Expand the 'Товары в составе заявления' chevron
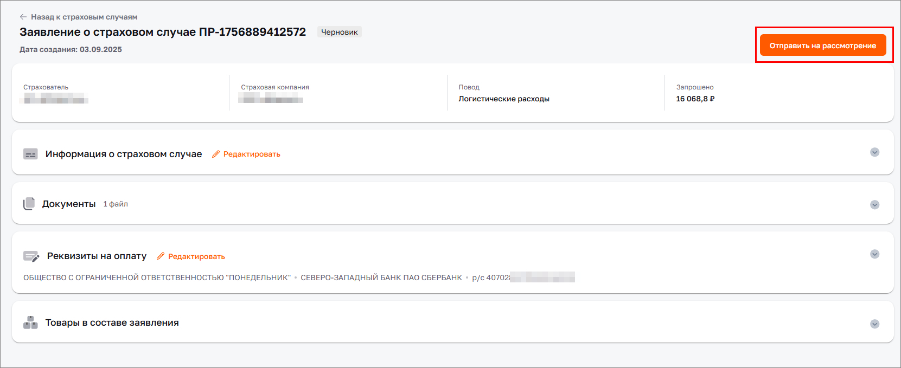 pyautogui.click(x=875, y=324)
